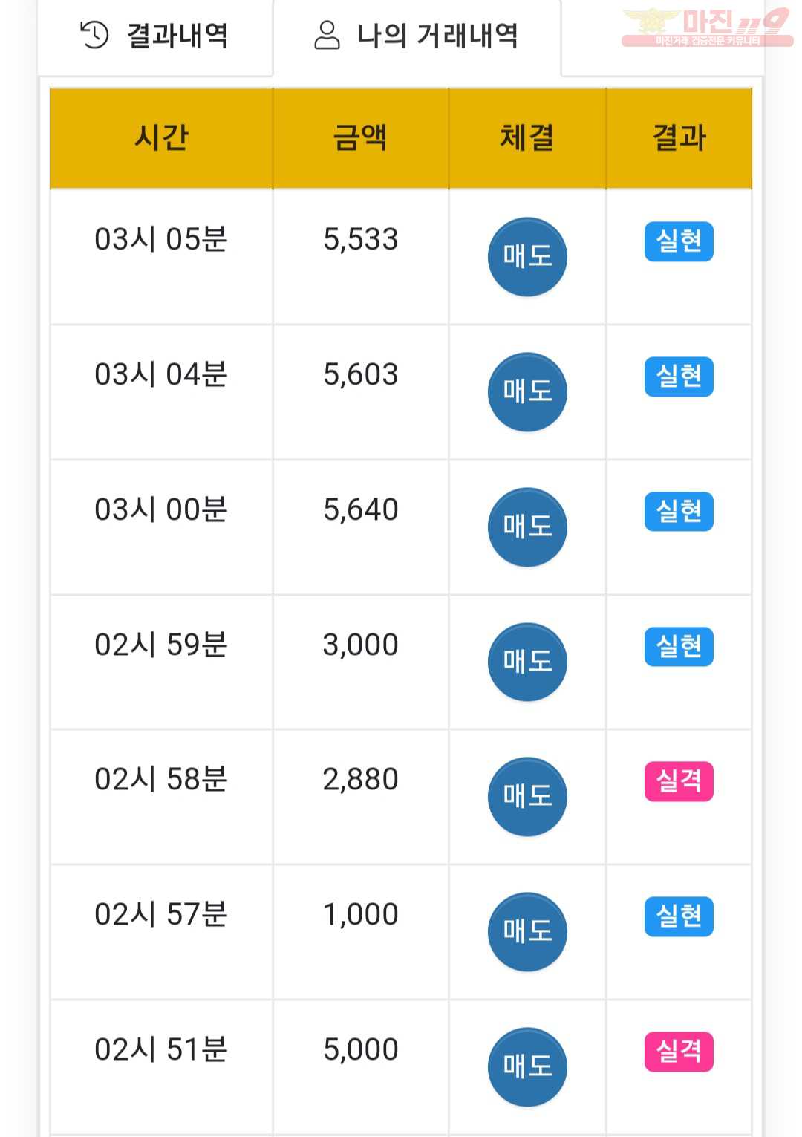Click 매도 badge for 03시 05분
This screenshot has height=1137, width=802.
coord(527,257)
